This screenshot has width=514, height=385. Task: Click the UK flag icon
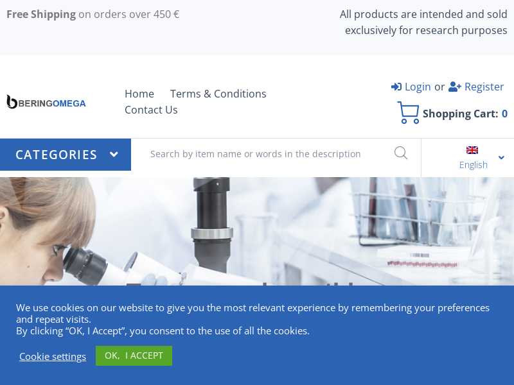472,150
